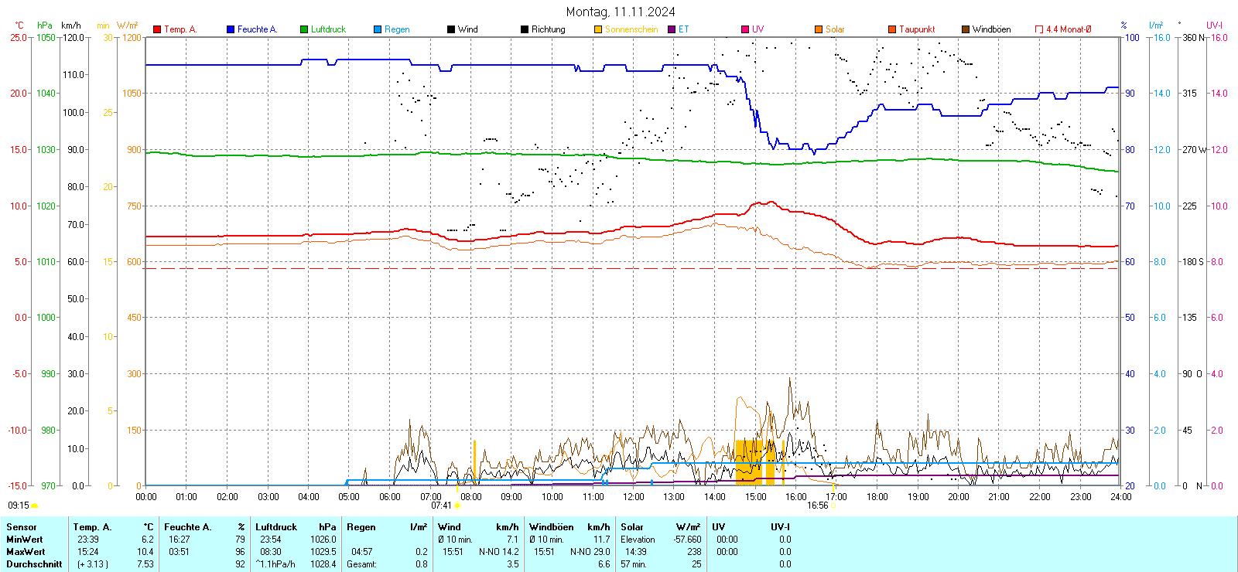Click the sunrise sun icon beside 07:41
1238x572 pixels.
(457, 506)
